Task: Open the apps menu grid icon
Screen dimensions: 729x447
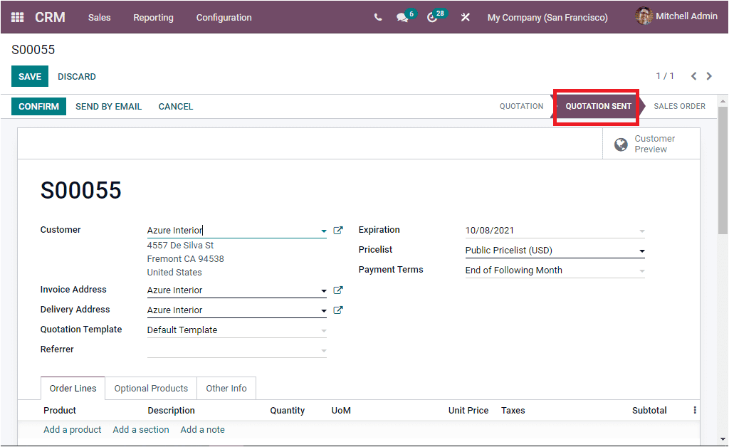Action: click(x=17, y=16)
